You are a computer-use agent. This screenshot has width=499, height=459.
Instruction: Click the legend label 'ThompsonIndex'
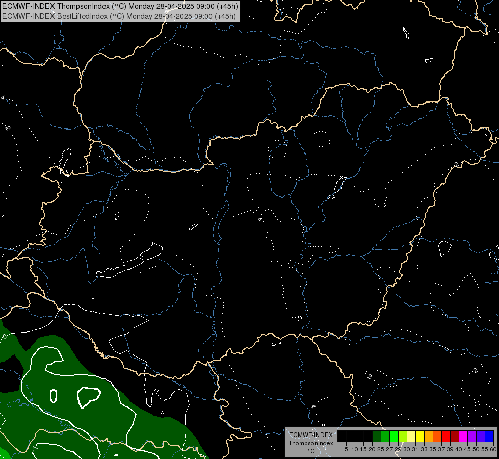click(x=310, y=443)
